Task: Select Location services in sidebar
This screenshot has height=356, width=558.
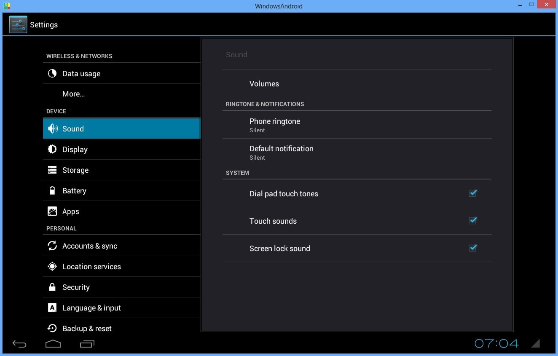Action: click(x=92, y=266)
